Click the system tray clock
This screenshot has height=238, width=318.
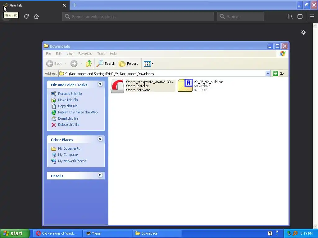click(x=307, y=233)
